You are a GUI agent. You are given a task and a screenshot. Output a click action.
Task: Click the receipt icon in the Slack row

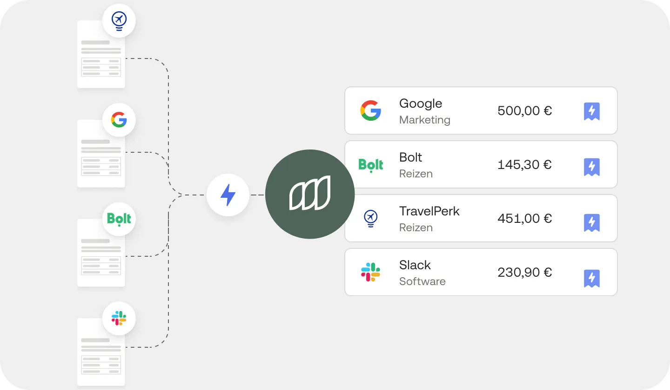(x=592, y=278)
